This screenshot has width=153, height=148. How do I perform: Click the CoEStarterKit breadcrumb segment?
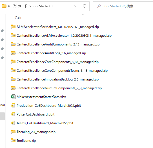coord(43,6)
